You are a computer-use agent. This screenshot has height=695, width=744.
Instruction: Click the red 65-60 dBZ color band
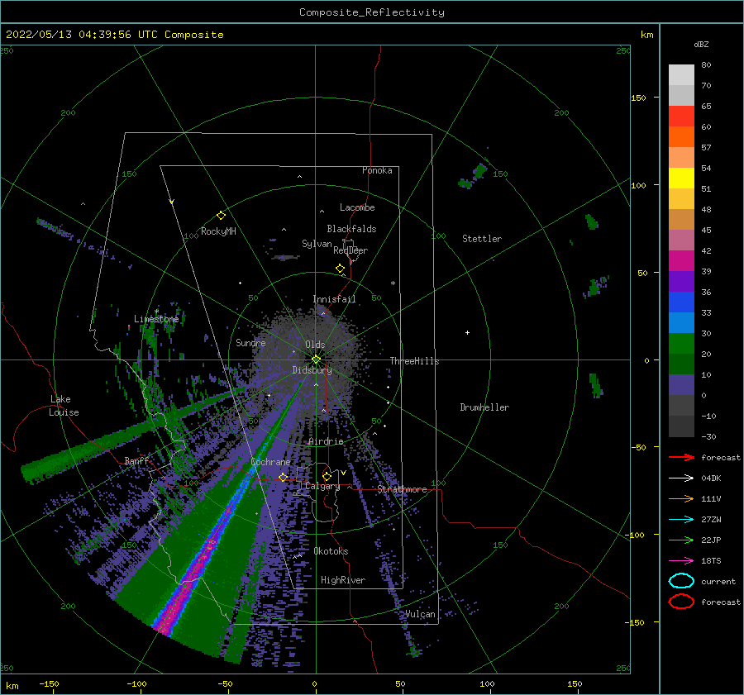point(681,117)
